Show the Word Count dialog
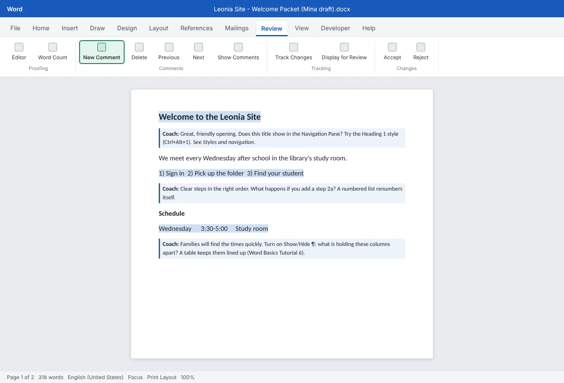 click(x=53, y=52)
